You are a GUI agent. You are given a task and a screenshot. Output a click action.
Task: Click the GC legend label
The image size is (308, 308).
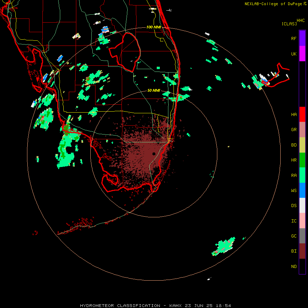(294, 236)
